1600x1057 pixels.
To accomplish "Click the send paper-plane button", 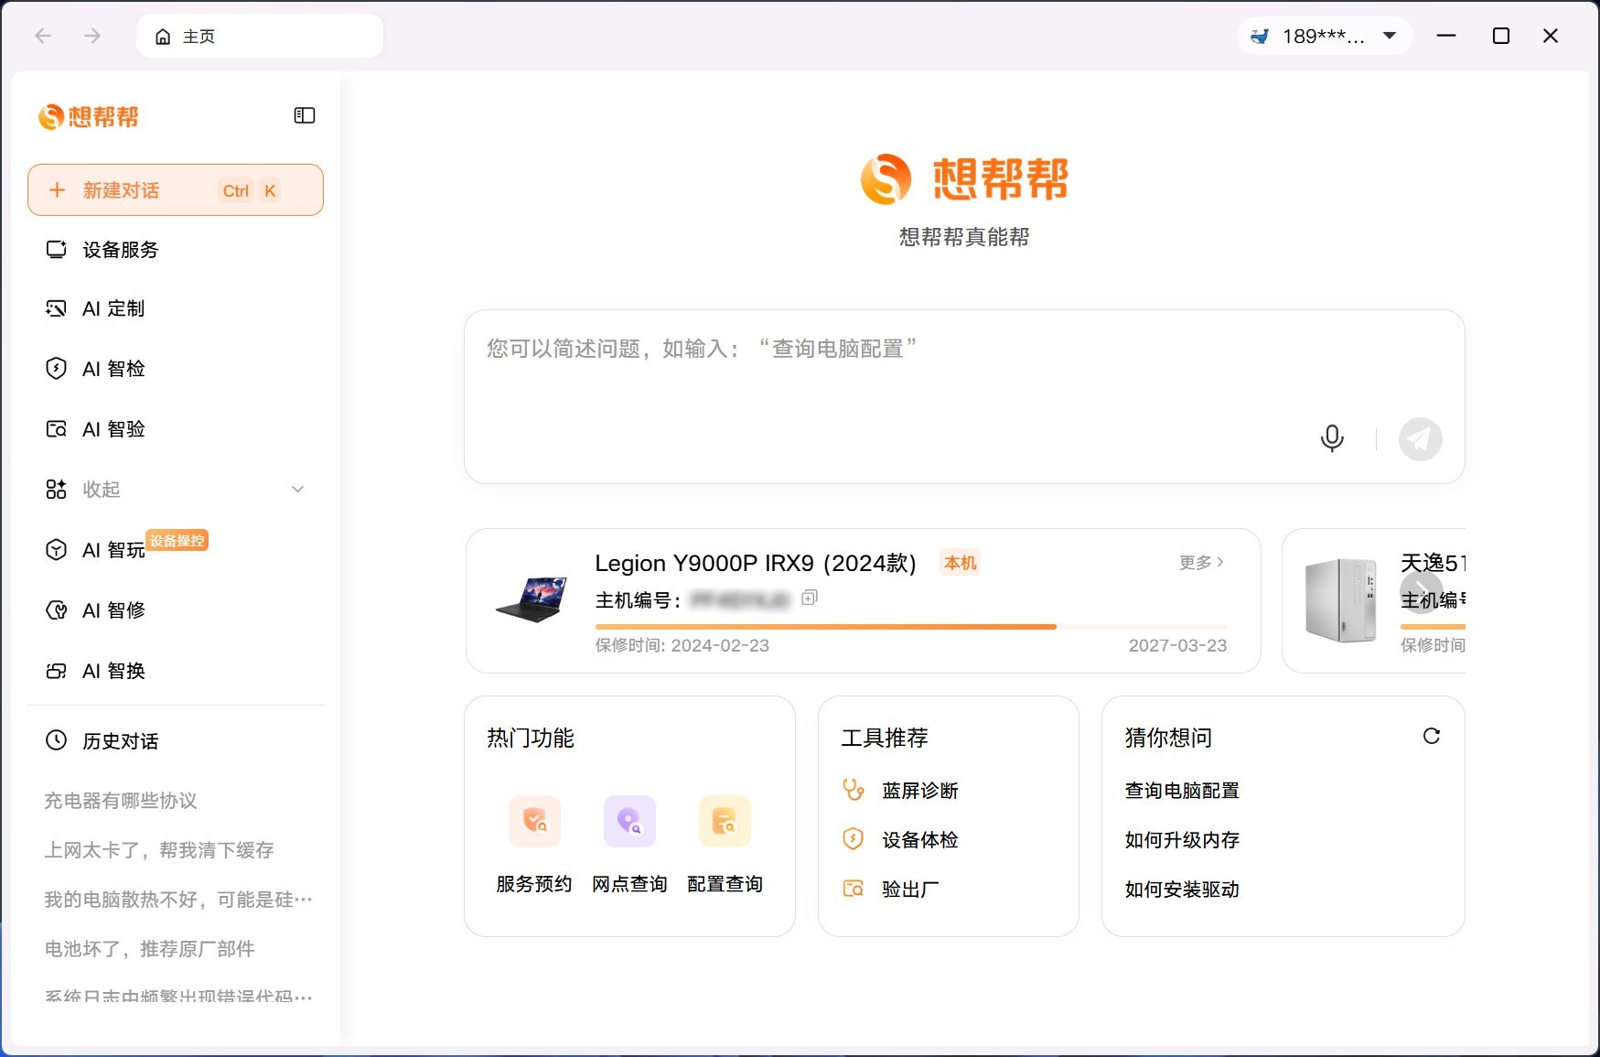I will click(x=1420, y=439).
